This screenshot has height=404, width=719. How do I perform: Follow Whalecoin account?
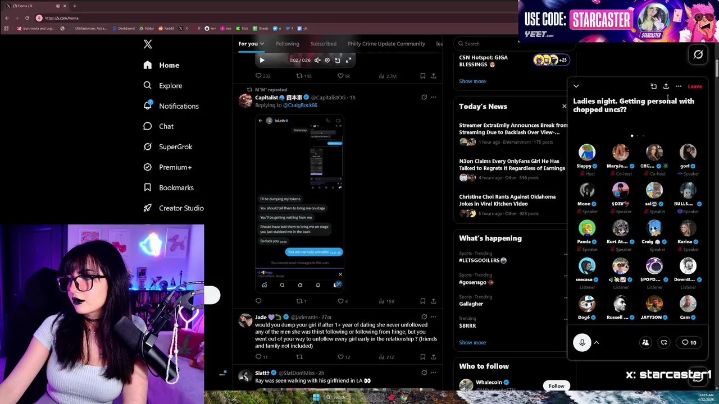557,386
